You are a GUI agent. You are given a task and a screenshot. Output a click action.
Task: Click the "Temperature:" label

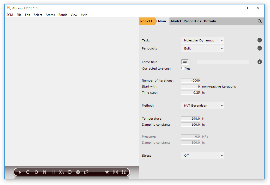pyautogui.click(x=152, y=119)
